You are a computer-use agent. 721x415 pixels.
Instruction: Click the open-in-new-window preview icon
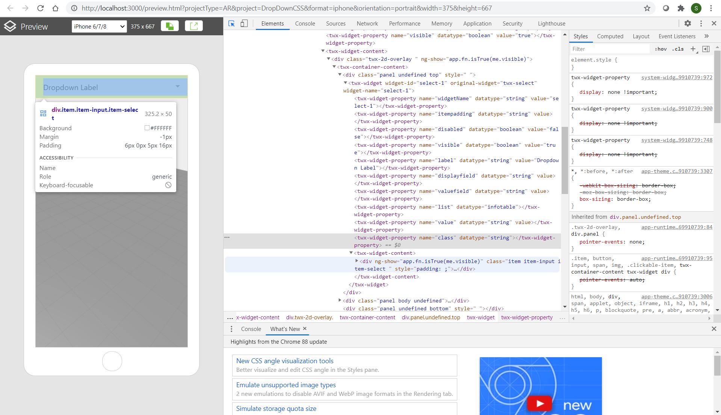(x=194, y=26)
